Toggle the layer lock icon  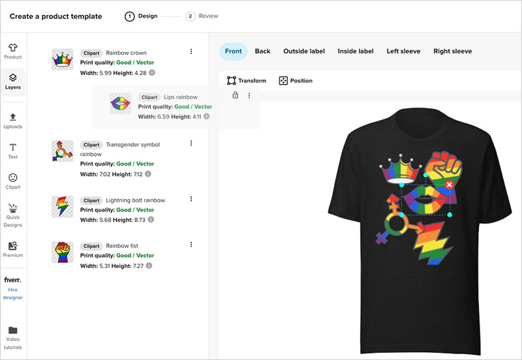click(236, 95)
